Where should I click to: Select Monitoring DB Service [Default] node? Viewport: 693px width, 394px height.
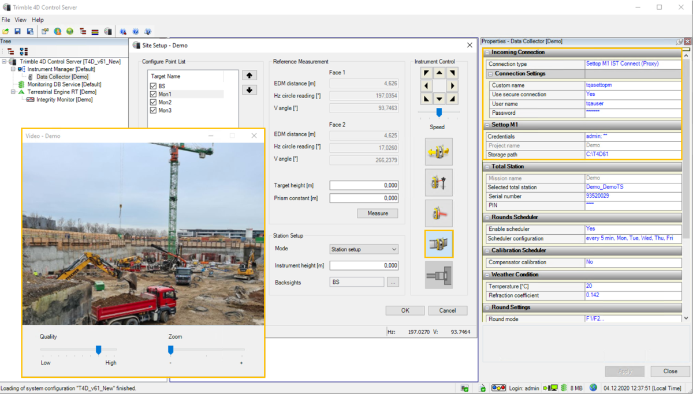pyautogui.click(x=64, y=84)
